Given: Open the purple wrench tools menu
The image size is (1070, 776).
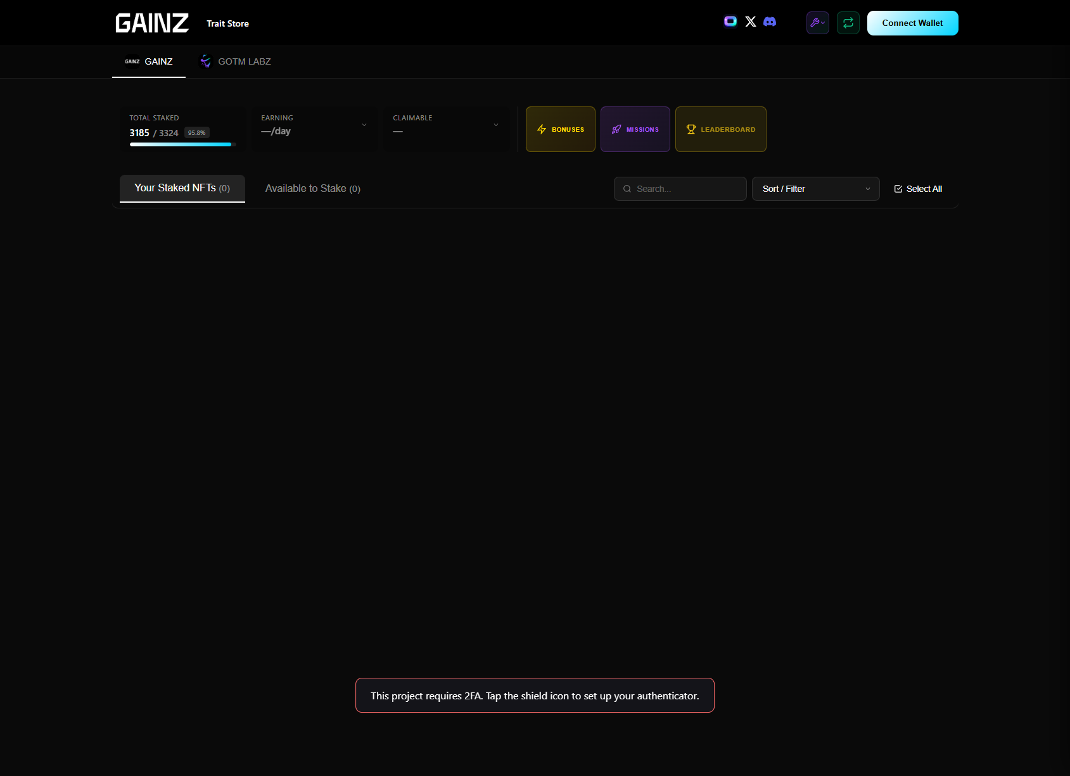Looking at the screenshot, I should pos(817,23).
